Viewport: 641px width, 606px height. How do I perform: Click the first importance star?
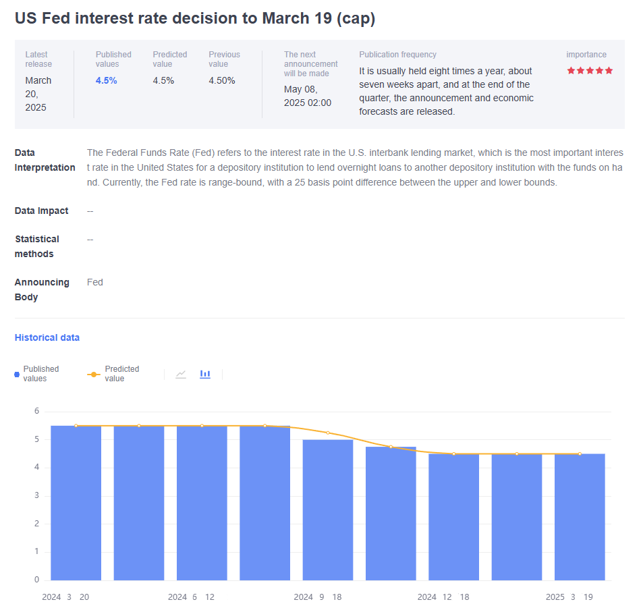(x=571, y=70)
